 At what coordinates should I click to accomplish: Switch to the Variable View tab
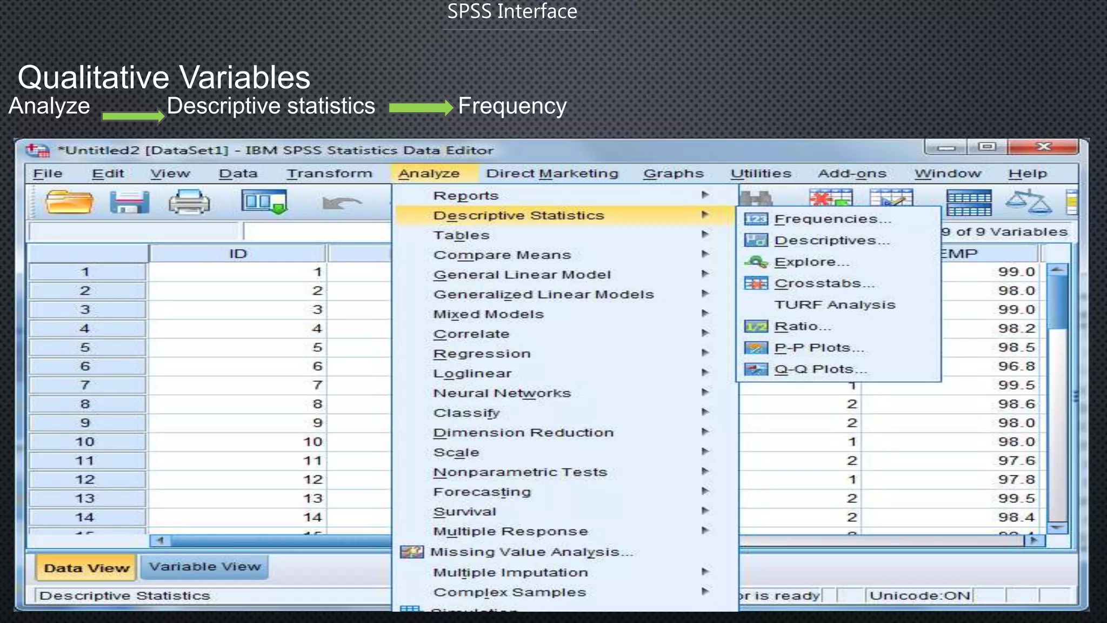(205, 567)
